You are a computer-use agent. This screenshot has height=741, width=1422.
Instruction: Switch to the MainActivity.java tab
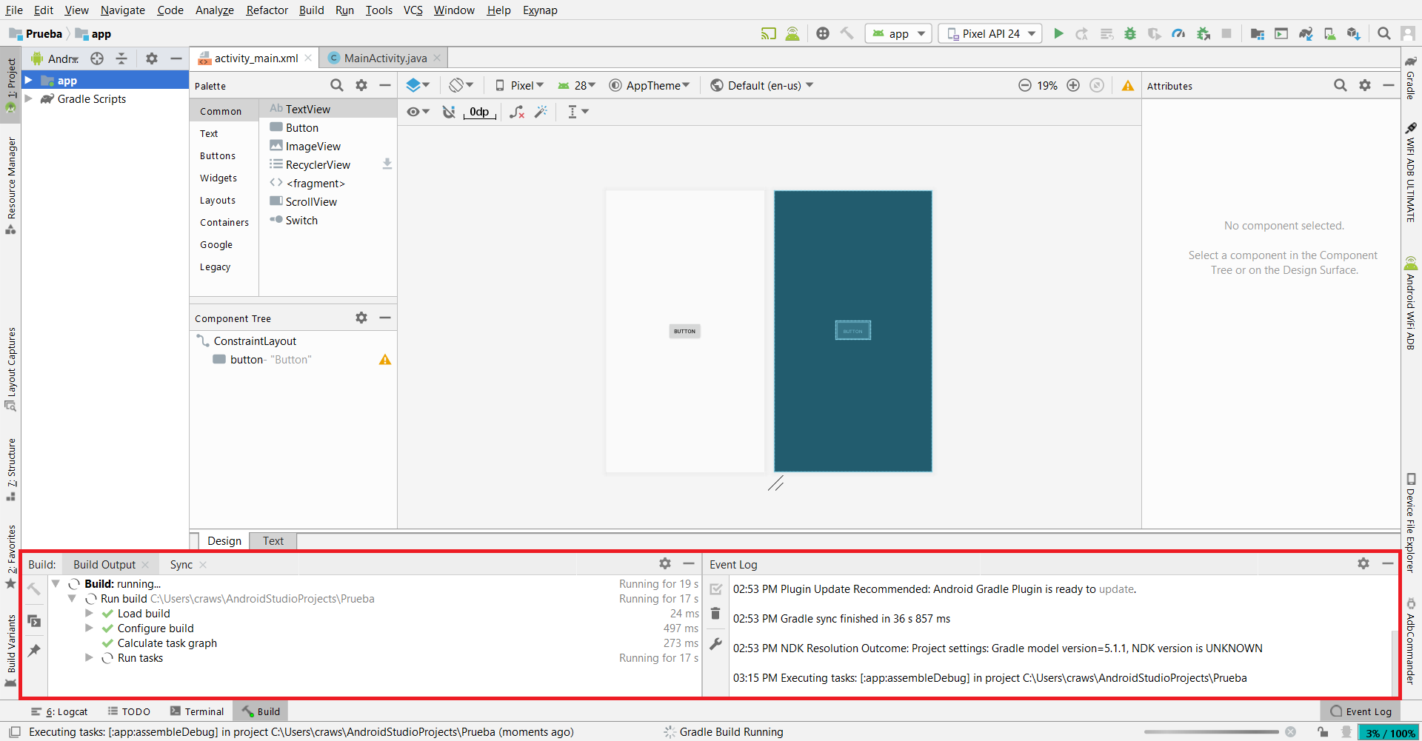[x=385, y=58]
